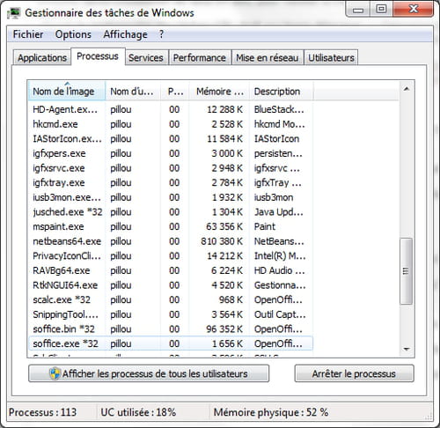Switch to the Utilisateurs tab
This screenshot has height=428, width=440.
pyautogui.click(x=331, y=57)
